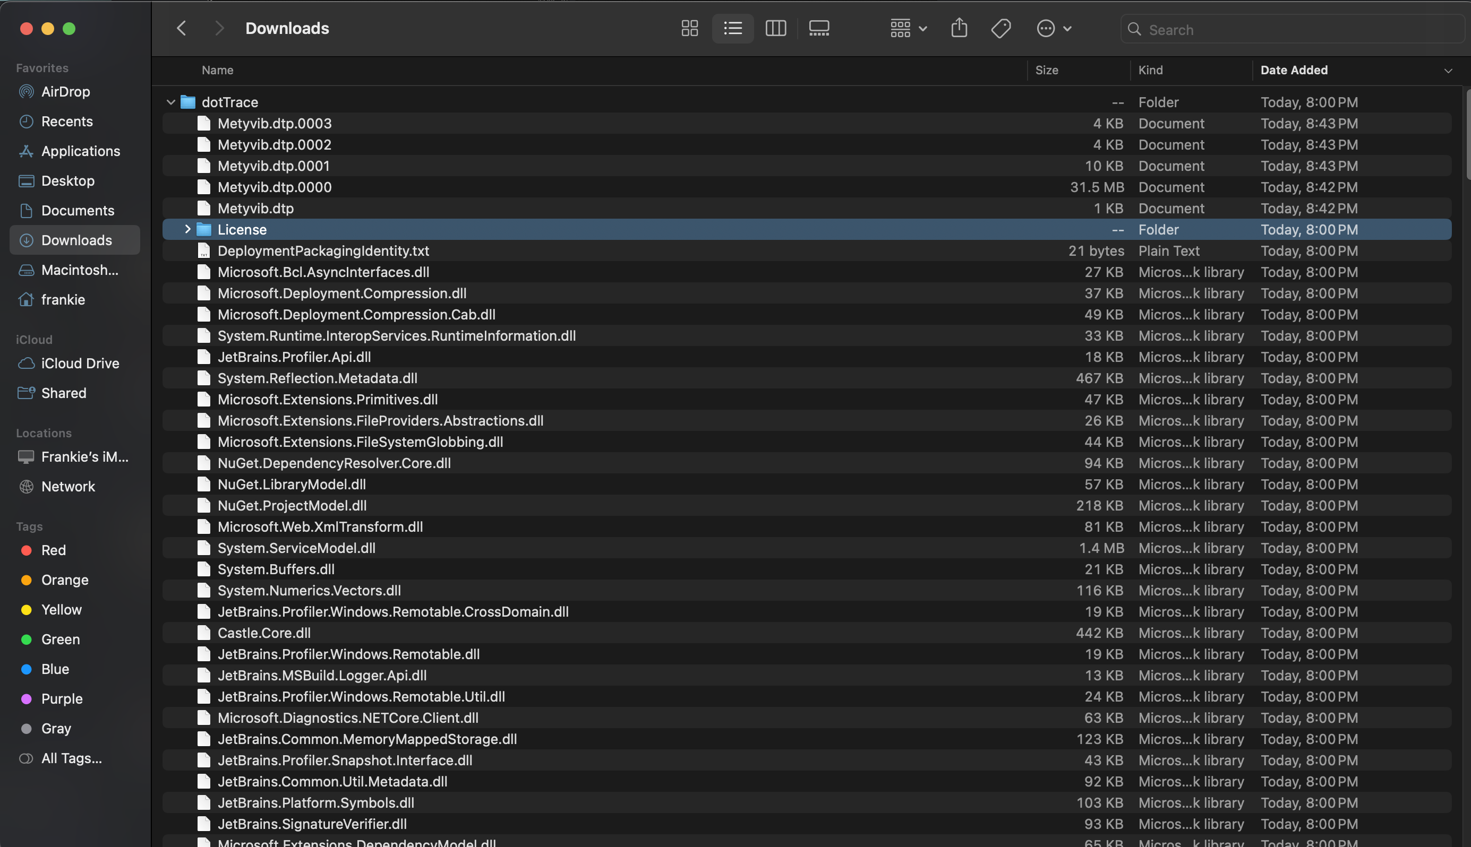Toggle the Date Added sort direction chevron
Image resolution: width=1471 pixels, height=847 pixels.
click(x=1448, y=71)
